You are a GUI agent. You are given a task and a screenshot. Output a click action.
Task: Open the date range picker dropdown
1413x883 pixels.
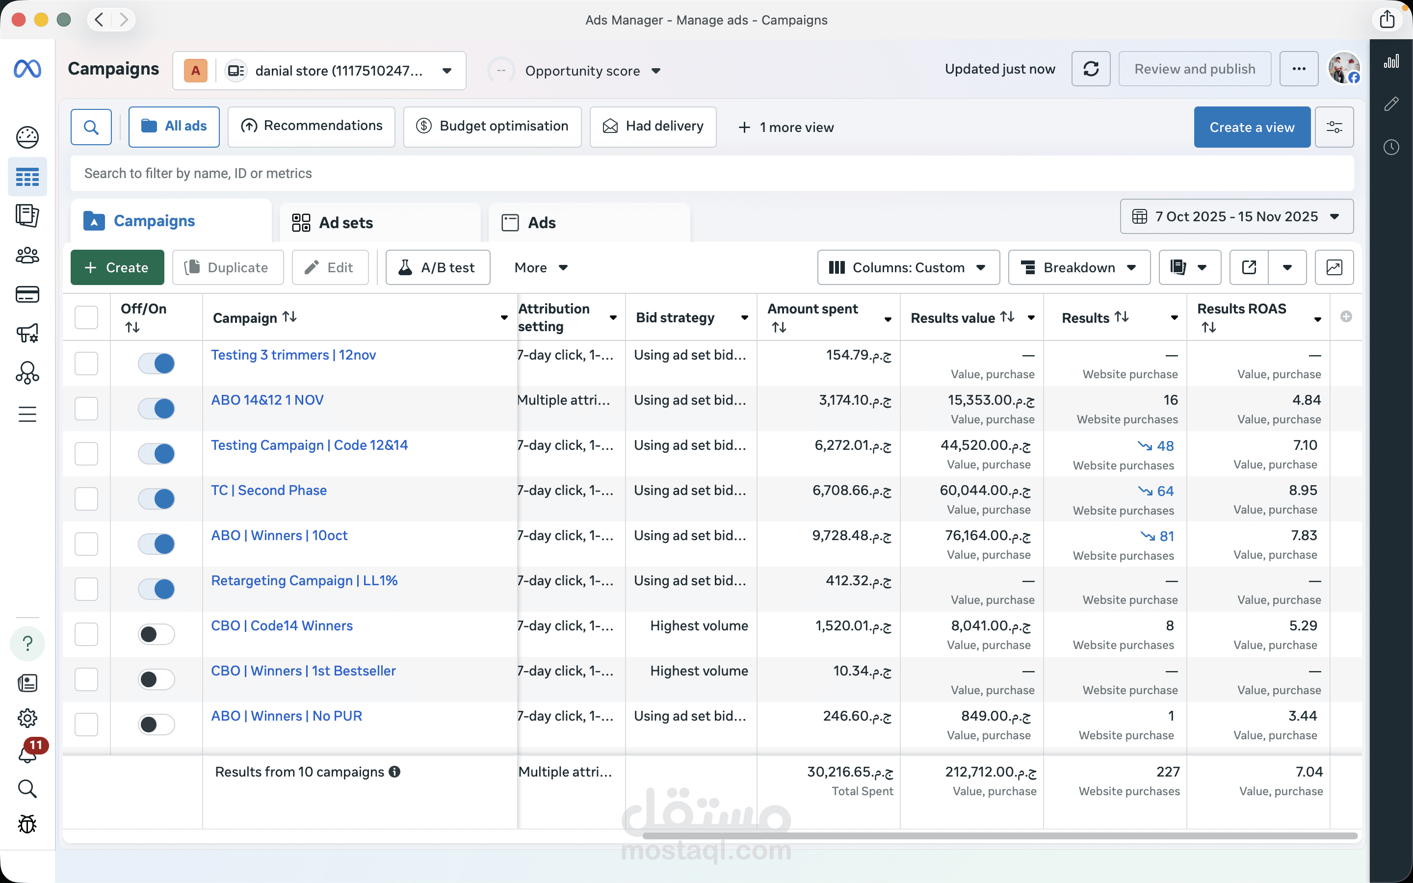click(1236, 217)
